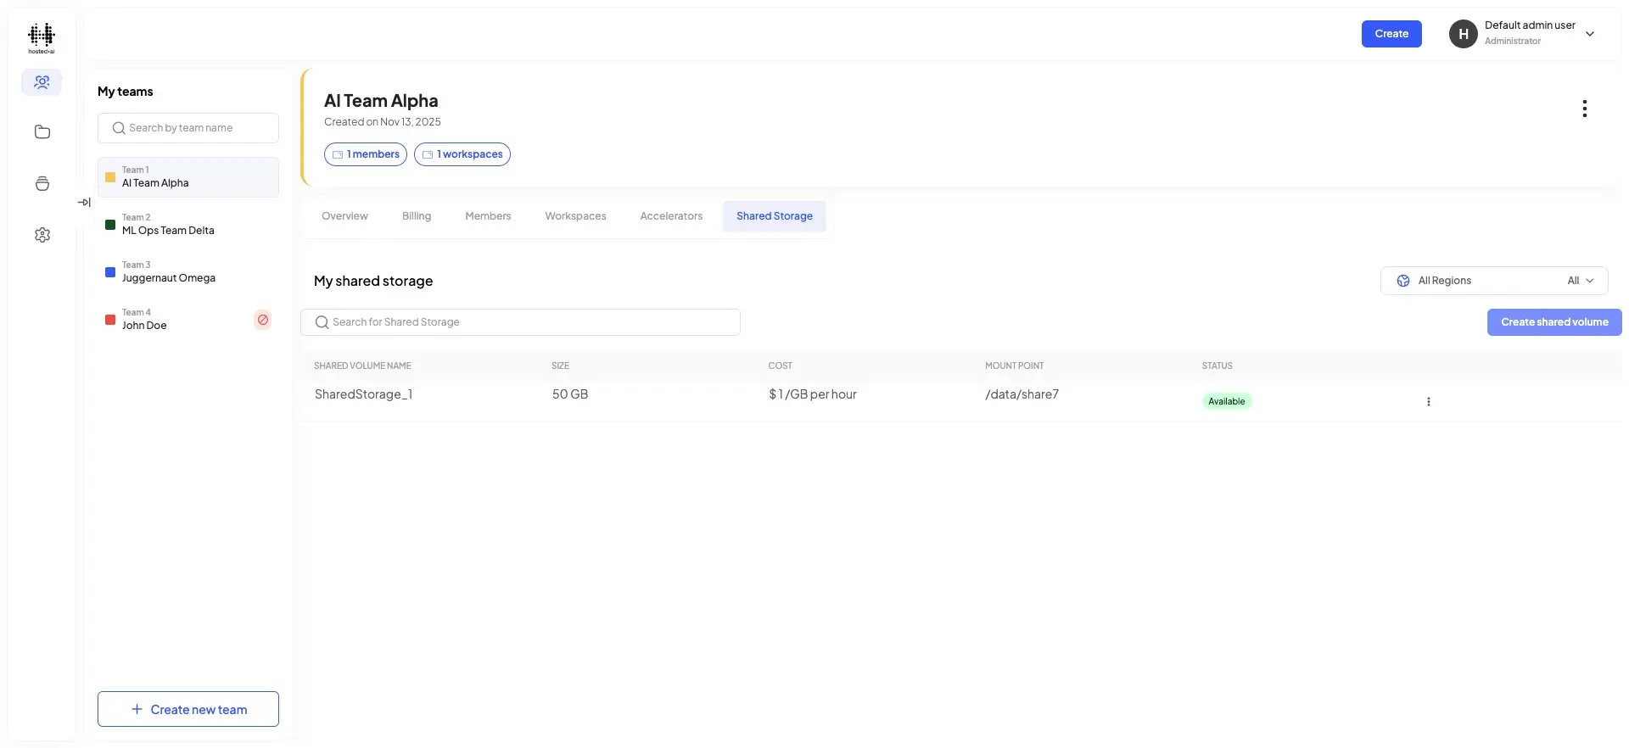Click the MOUNT POINT column header
The image size is (1629, 748).
tap(1014, 366)
